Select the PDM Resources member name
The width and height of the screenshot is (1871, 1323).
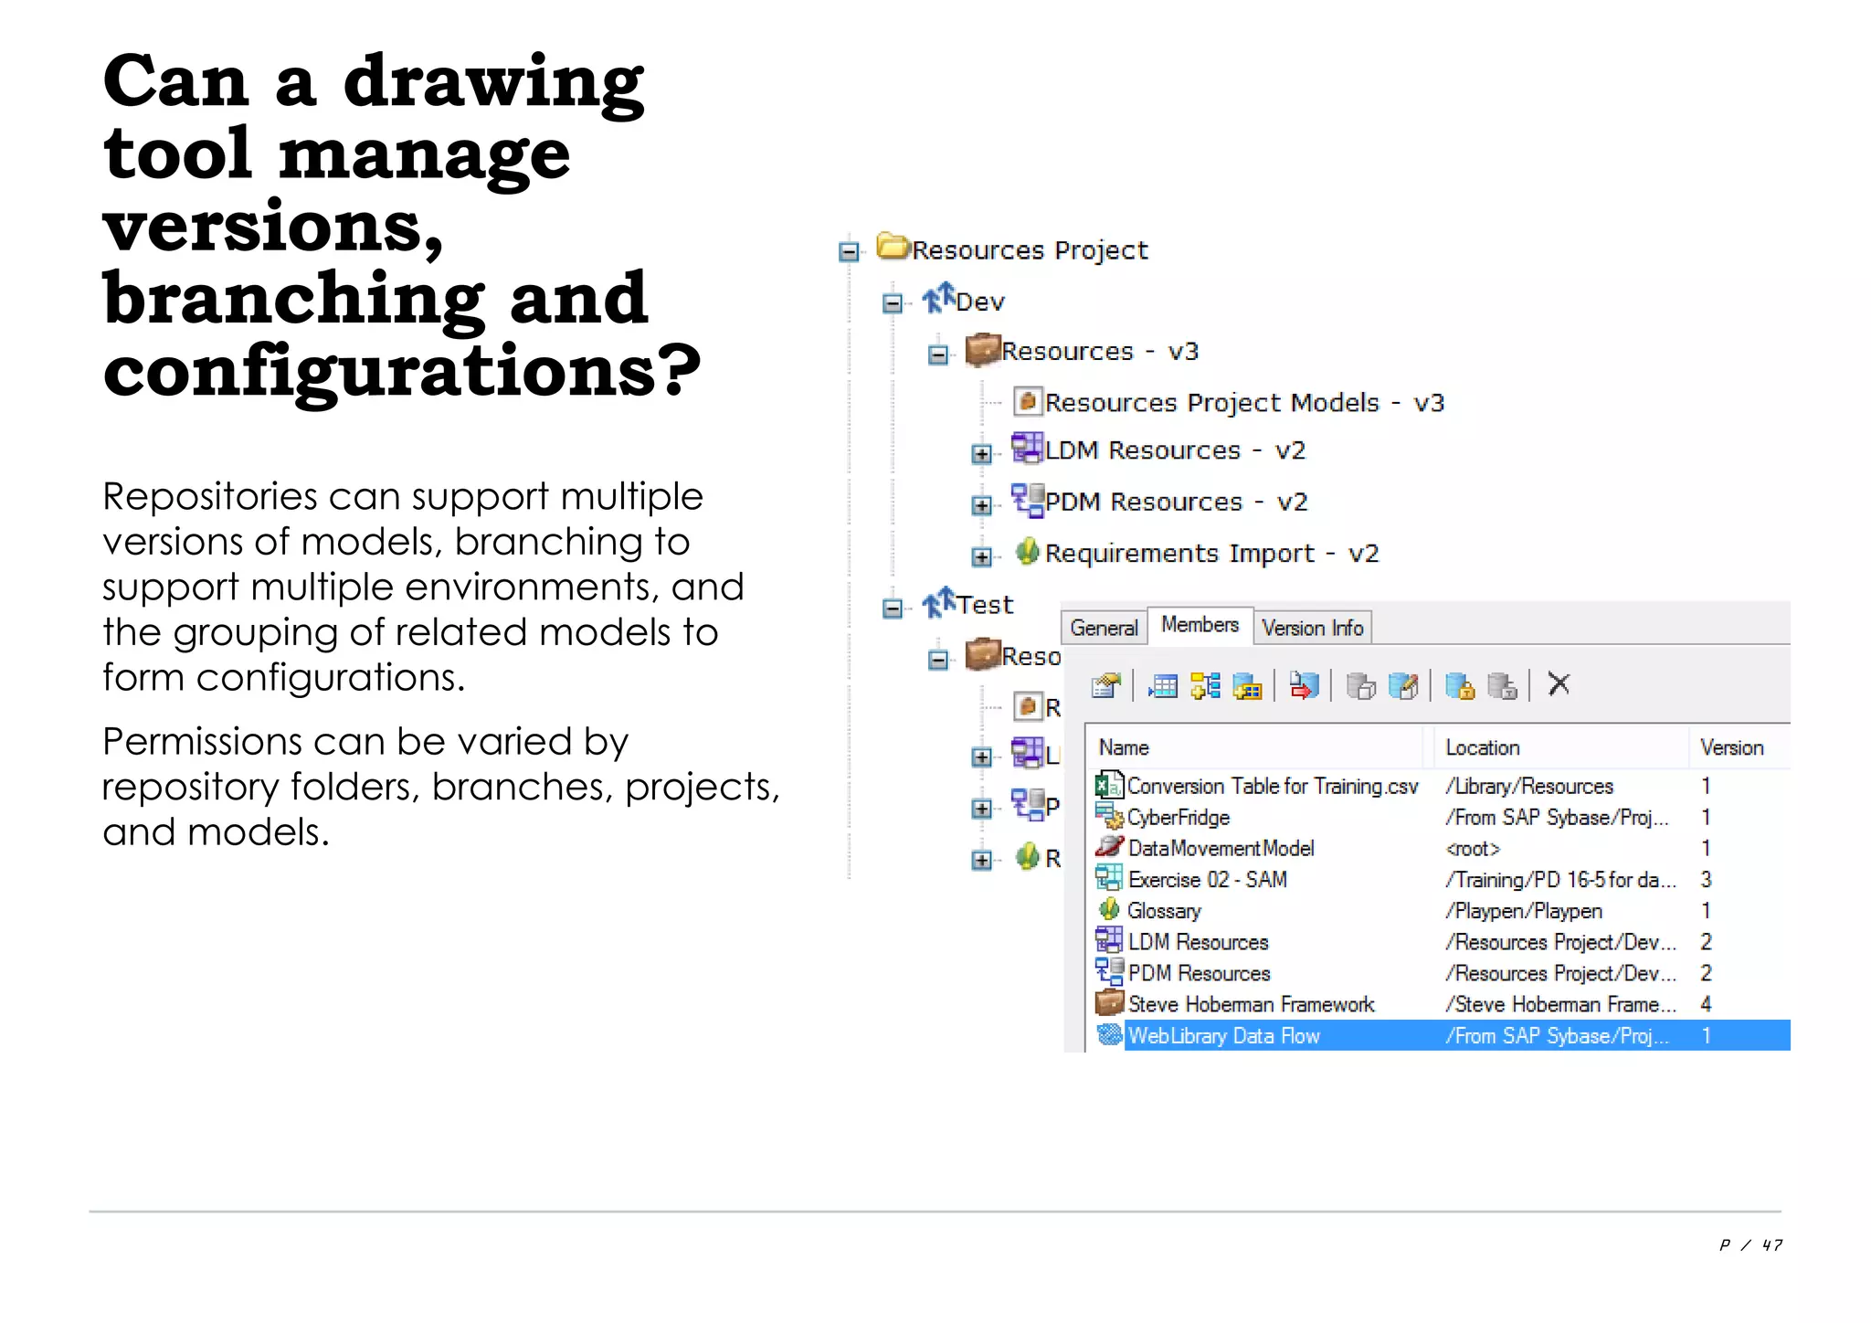[x=1200, y=973]
